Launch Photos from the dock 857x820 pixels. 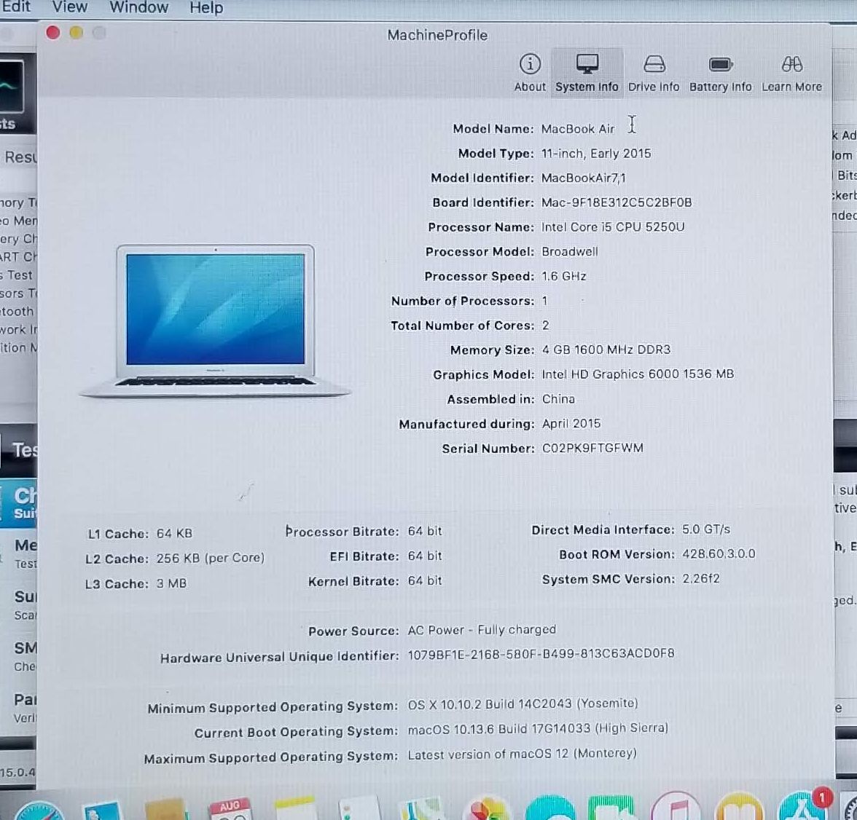coord(486,810)
